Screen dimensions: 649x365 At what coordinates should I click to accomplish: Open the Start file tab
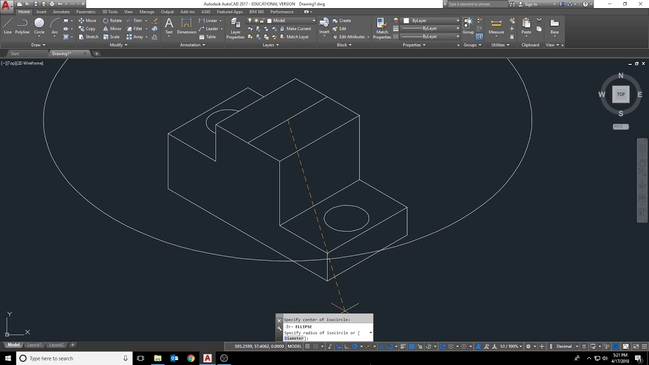(15, 53)
